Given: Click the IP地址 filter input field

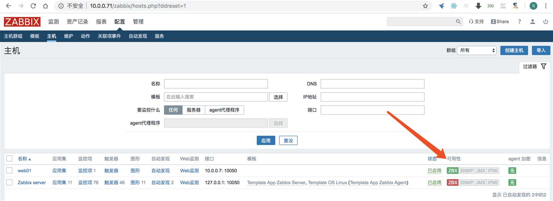Looking at the screenshot, I should [x=373, y=97].
